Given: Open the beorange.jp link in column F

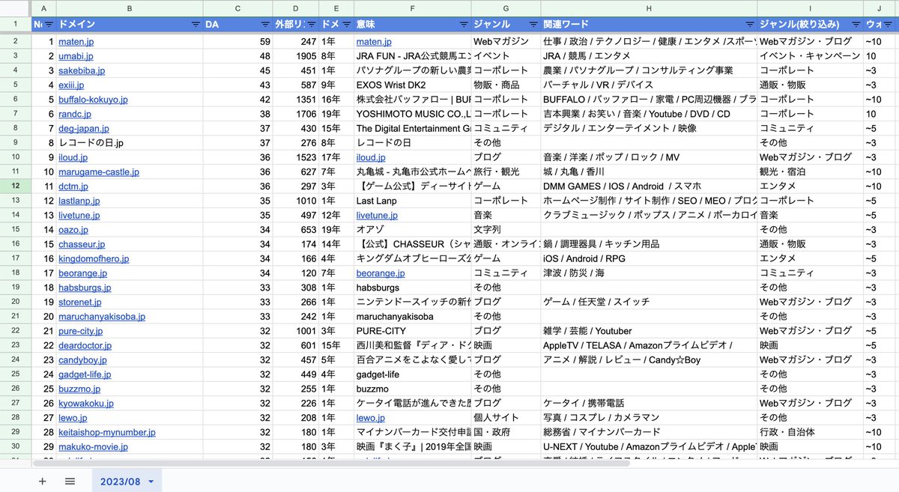Looking at the screenshot, I should tap(381, 273).
